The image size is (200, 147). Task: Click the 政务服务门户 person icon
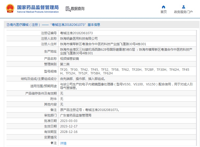(183, 7)
